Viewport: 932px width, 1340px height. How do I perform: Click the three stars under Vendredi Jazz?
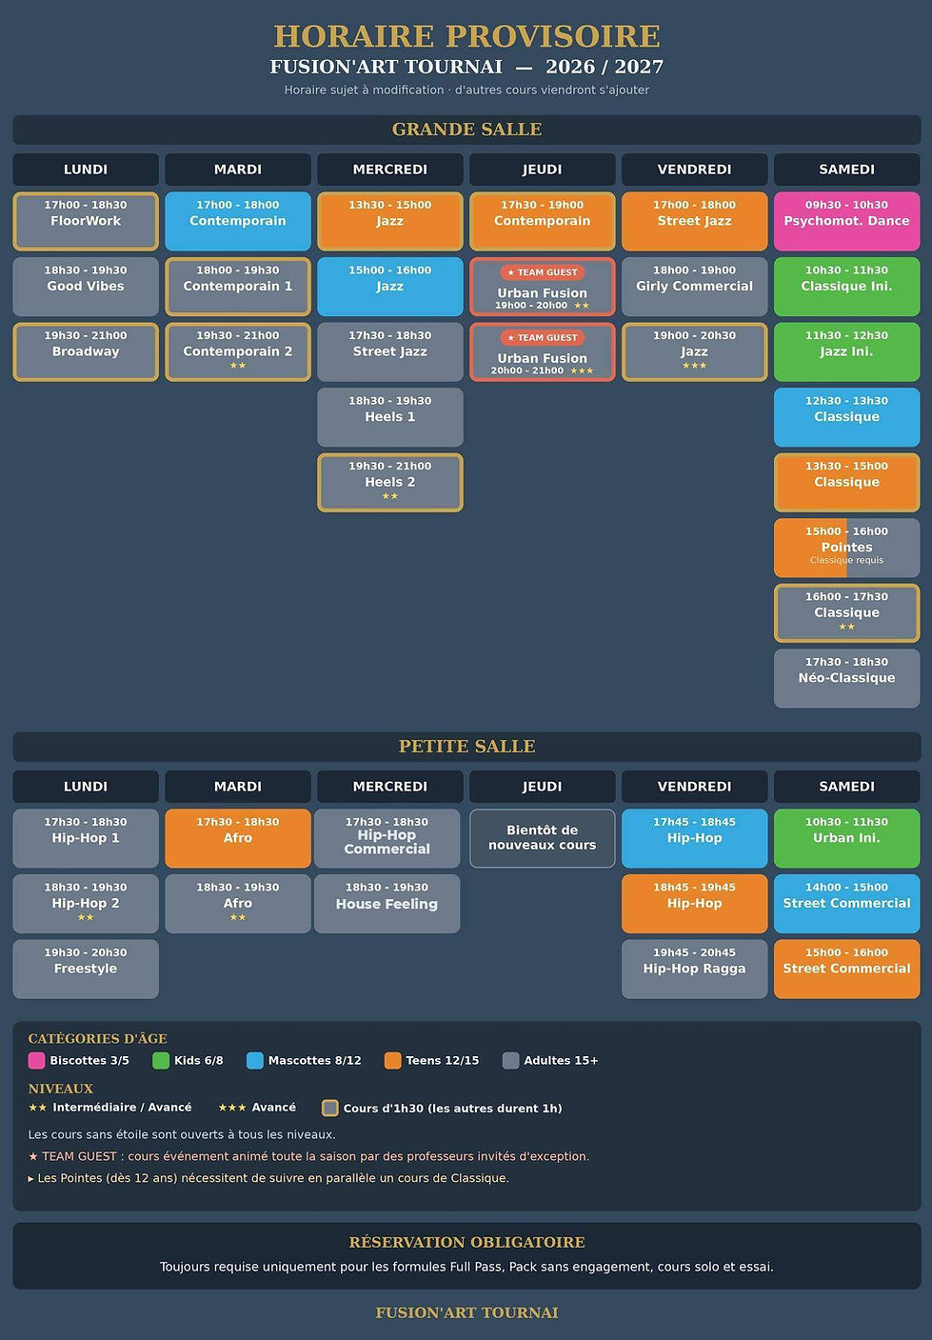click(695, 366)
